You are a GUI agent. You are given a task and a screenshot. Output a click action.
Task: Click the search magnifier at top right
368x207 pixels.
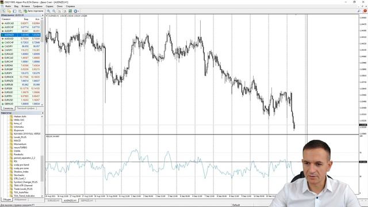tap(359, 11)
